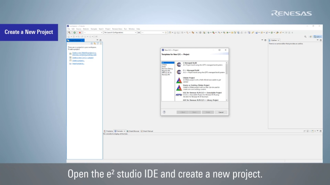Select the Smart Browser tab

click(133, 131)
